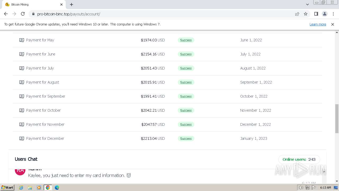Select the $2154.16 USD amount
The image size is (339, 191).
point(153,54)
